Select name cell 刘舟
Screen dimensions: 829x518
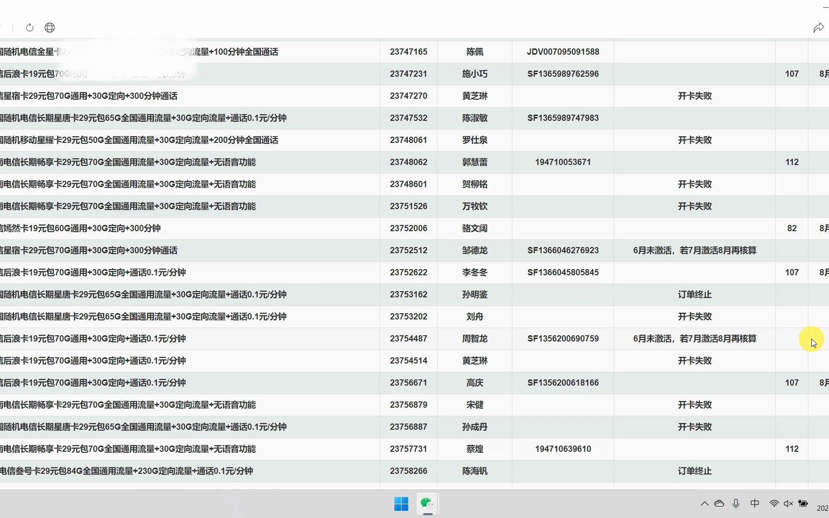click(475, 317)
